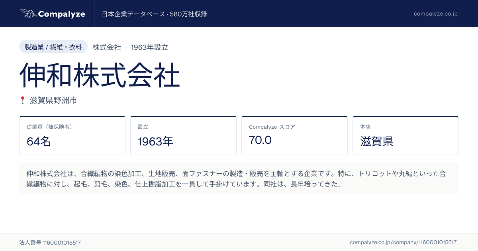Click the Compalyze bird logo icon

28,14
